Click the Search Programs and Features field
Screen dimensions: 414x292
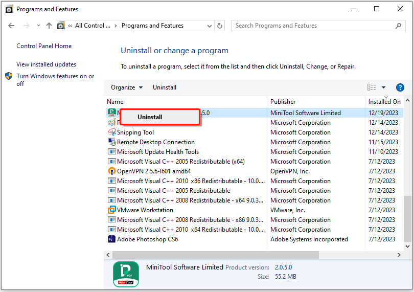[x=318, y=26]
